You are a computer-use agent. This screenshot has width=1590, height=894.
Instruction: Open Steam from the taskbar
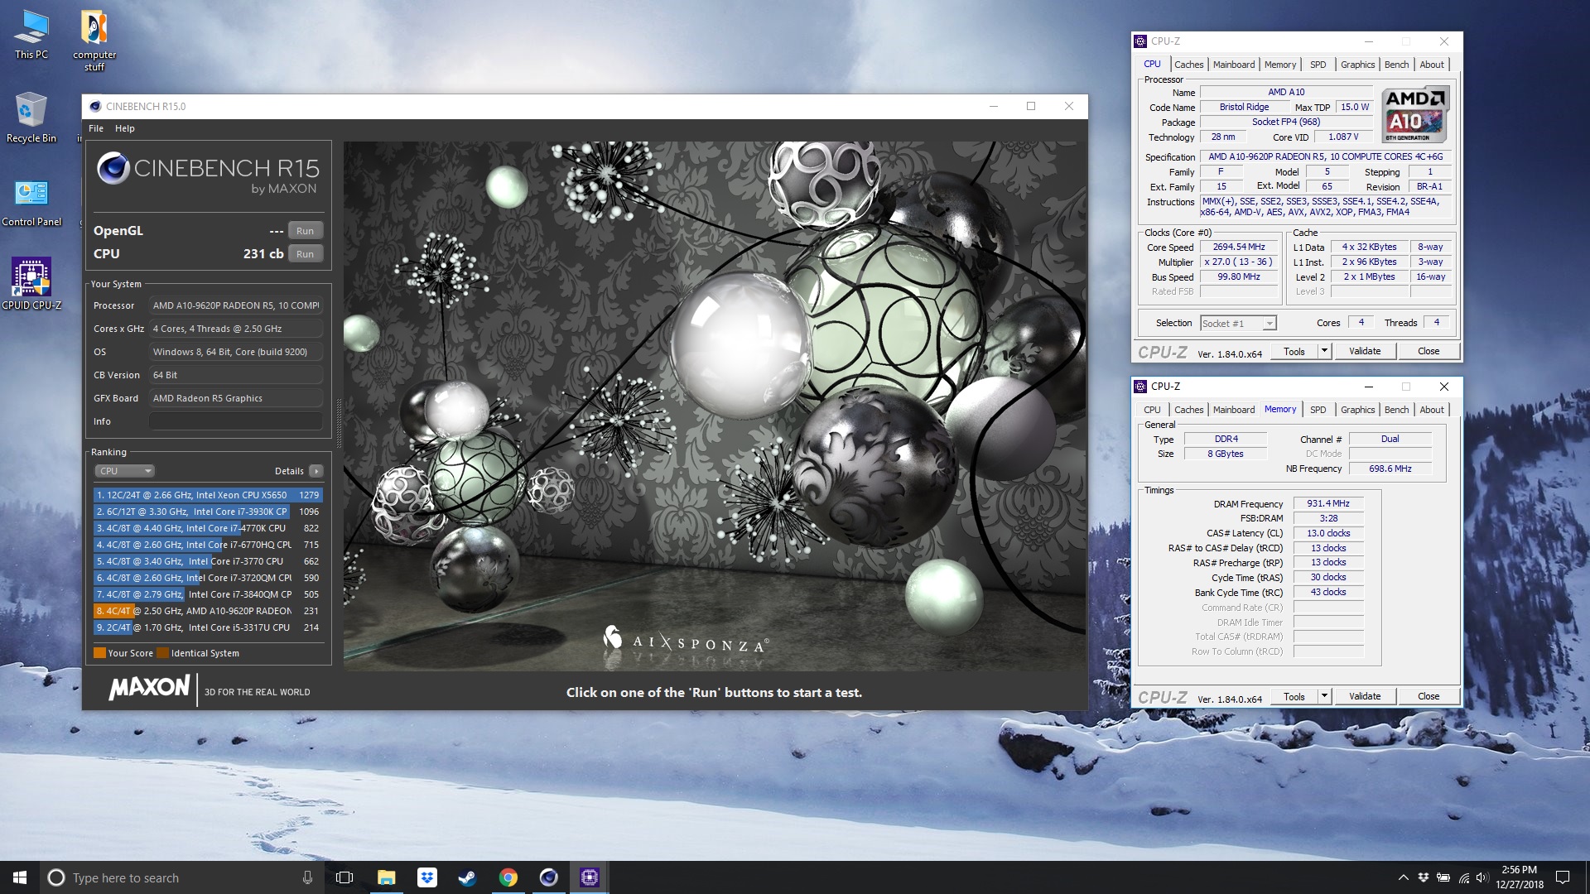point(467,877)
